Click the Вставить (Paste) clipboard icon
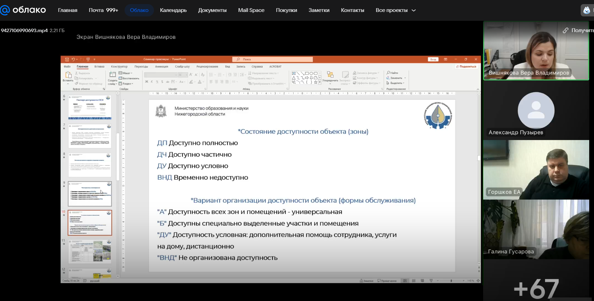 (x=68, y=75)
